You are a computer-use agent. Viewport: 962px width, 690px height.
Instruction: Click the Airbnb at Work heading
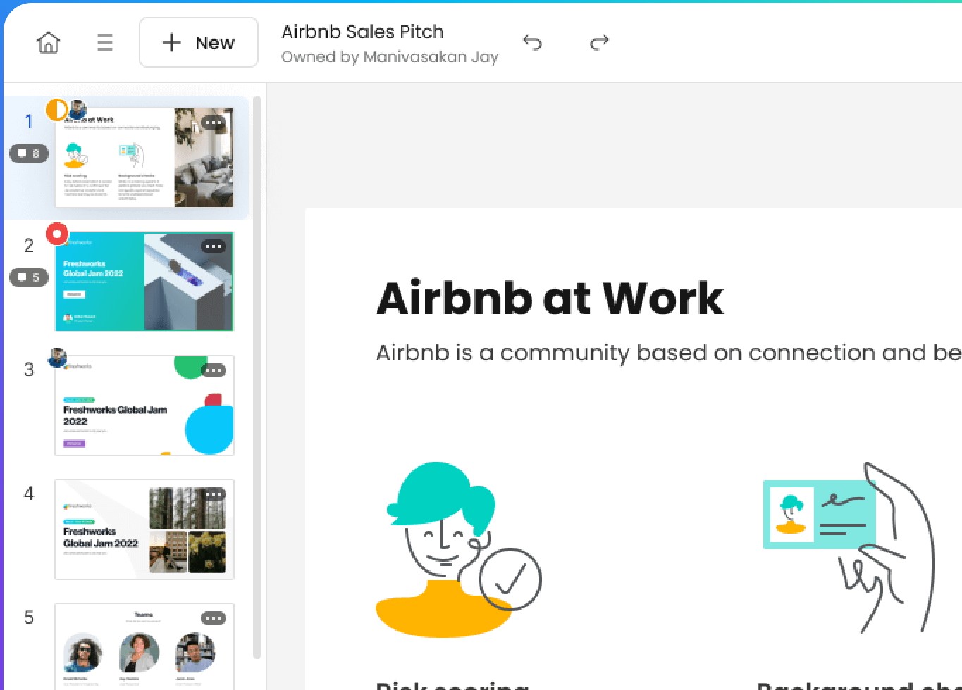[550, 299]
